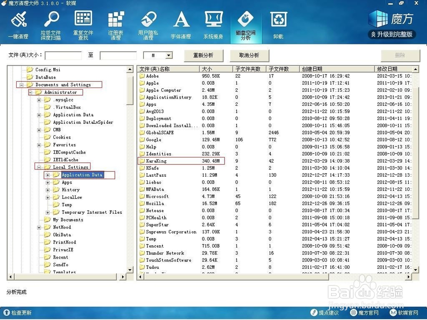This screenshot has width=427, height=320.
Task: Select the Tencent folder row
Action: pos(275,246)
